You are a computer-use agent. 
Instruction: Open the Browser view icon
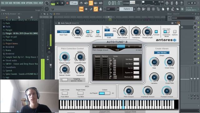pos(158,9)
